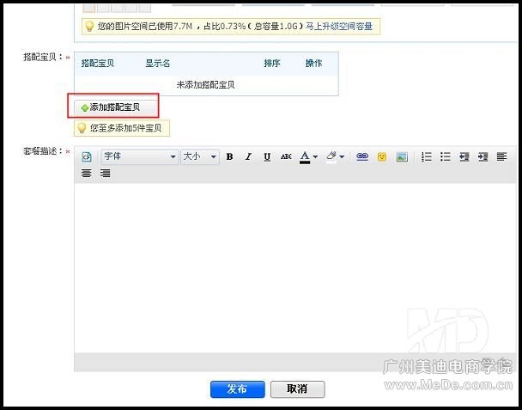Open highlight color dropdown arrow
The width and height of the screenshot is (522, 410).
(x=342, y=156)
